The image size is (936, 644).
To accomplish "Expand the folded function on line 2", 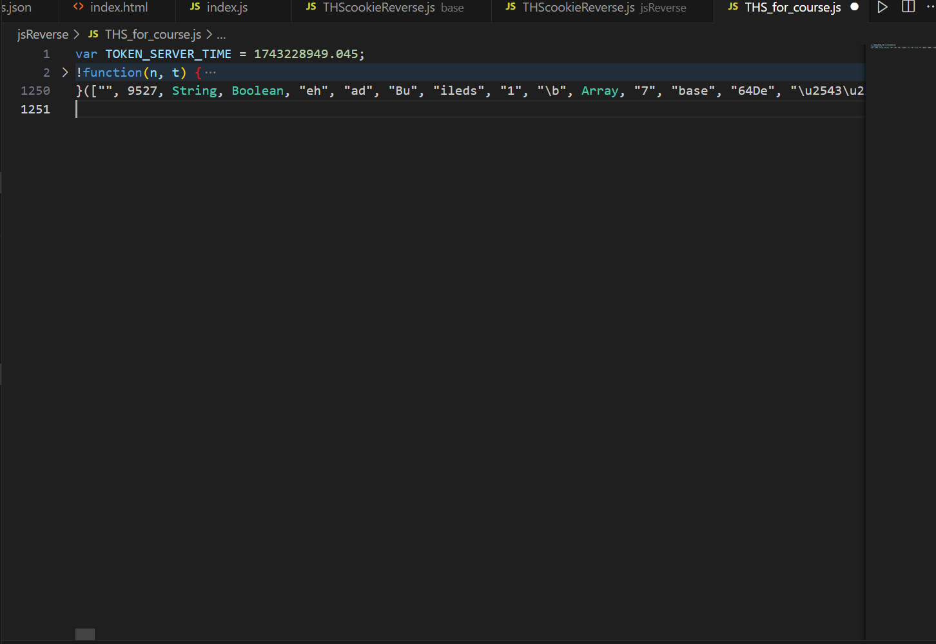I will 64,72.
